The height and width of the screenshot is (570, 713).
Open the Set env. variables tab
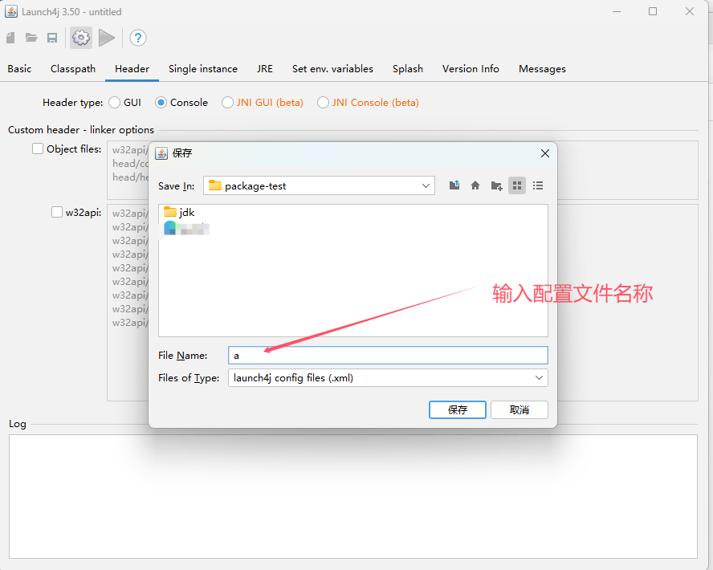[333, 69]
